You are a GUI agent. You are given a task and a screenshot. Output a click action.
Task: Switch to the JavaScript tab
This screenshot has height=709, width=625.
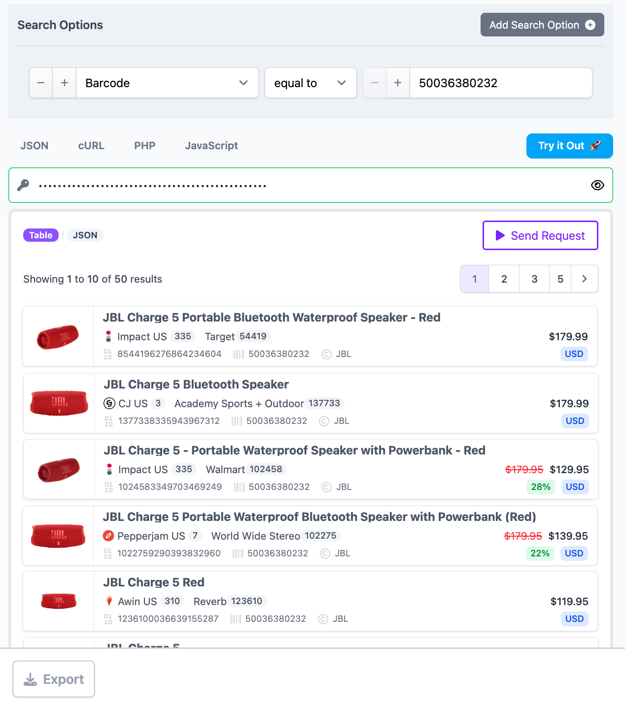[211, 146]
